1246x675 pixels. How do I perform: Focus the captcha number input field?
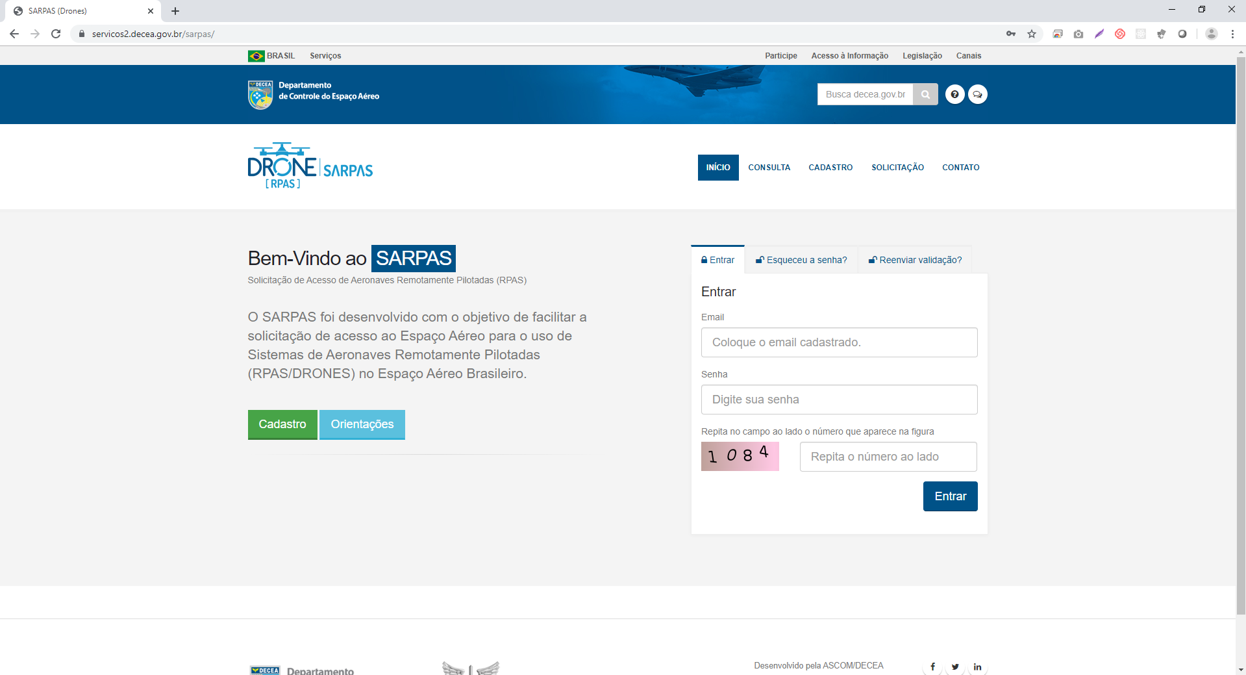pos(888,457)
